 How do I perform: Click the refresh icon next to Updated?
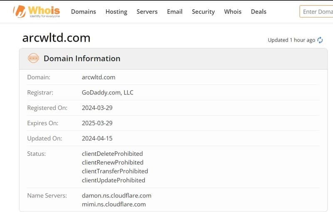320,40
